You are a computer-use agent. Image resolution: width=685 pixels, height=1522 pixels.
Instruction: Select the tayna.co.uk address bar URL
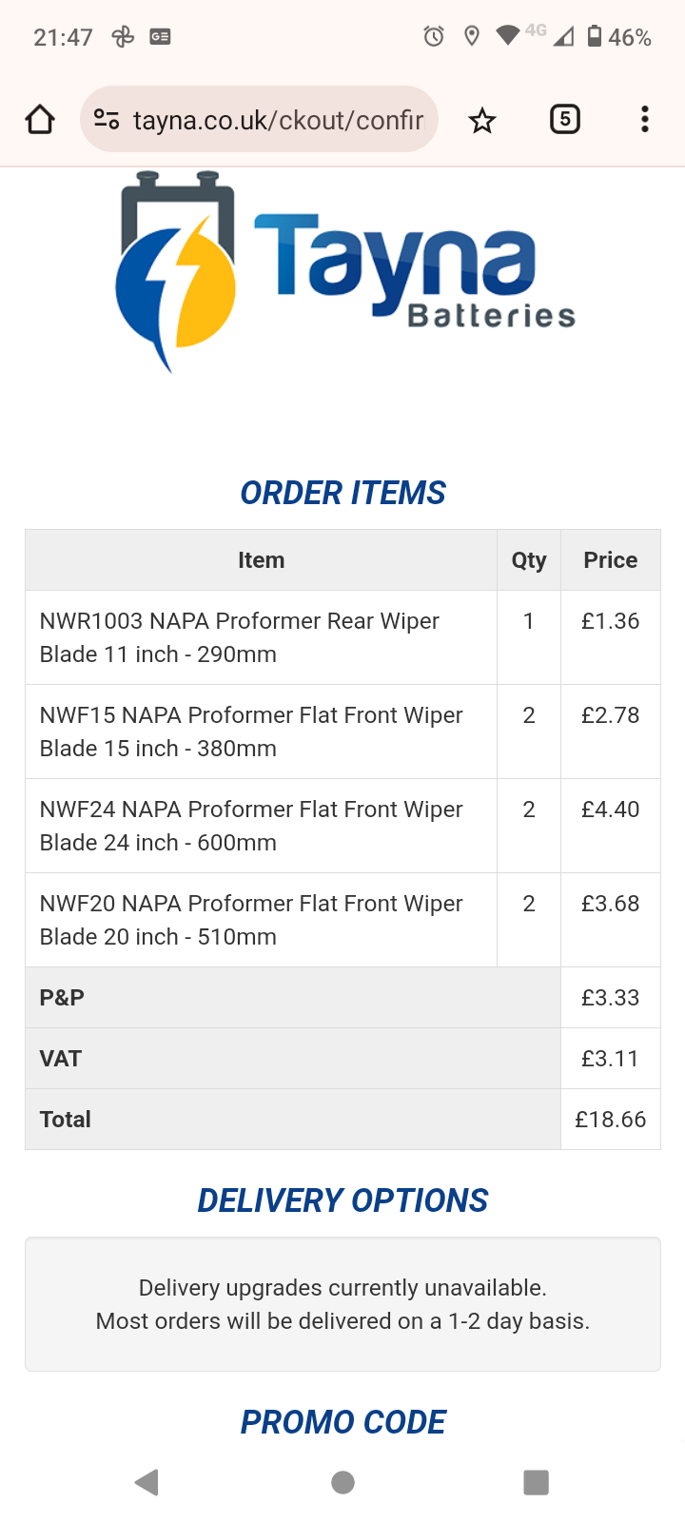tap(278, 120)
